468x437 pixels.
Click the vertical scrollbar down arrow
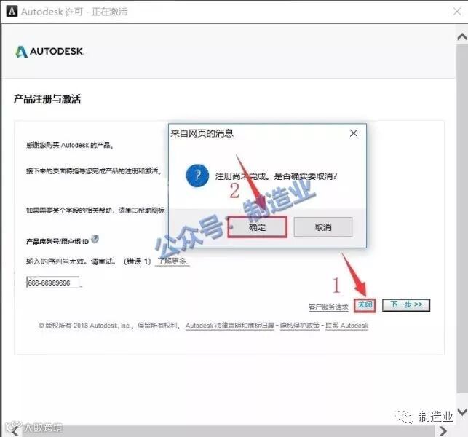point(462,412)
